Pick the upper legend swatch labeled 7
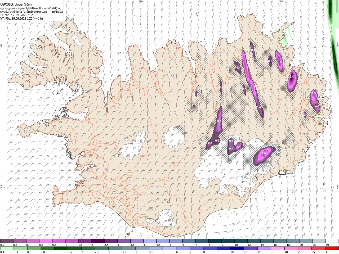 (202, 241)
